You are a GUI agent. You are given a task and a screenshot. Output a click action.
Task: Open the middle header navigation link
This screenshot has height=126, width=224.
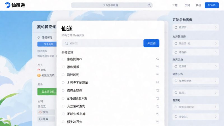coord(187,5)
